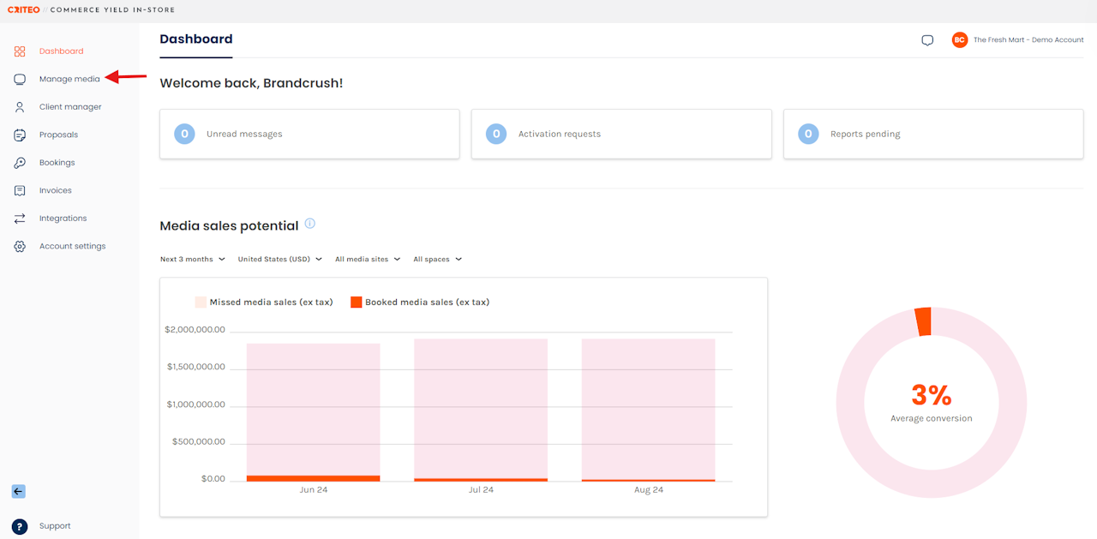Open the All spaces dropdown

click(x=437, y=259)
